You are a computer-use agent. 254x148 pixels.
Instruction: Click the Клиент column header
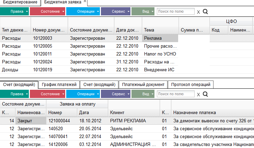[x=134, y=108]
